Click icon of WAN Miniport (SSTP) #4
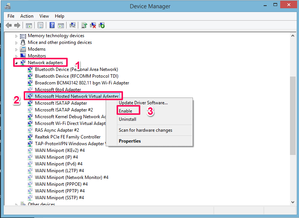299x218 pixels. [30, 198]
